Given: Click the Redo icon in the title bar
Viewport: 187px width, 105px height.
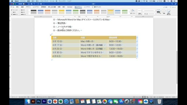Looking at the screenshot, I should click(x=38, y=4).
